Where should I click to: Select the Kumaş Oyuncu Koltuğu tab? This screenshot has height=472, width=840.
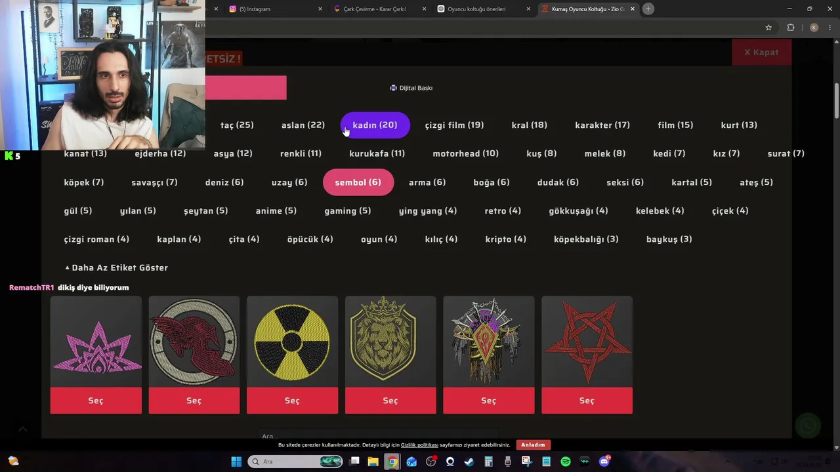coord(587,9)
